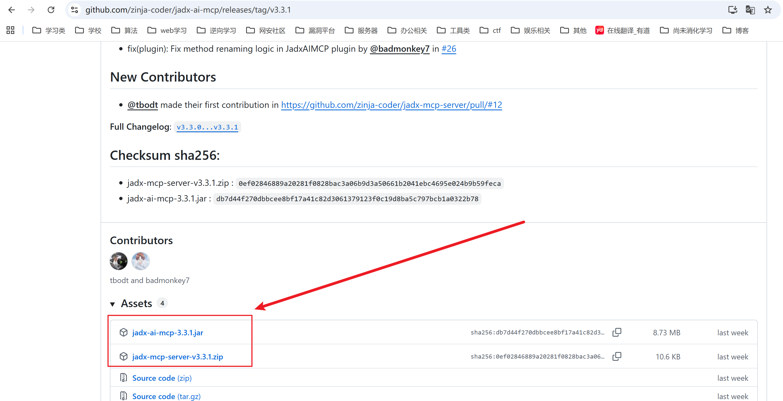Image resolution: width=783 pixels, height=401 pixels.
Task: Open the v3.3.0...v3.3.1 changelog link
Action: (207, 127)
